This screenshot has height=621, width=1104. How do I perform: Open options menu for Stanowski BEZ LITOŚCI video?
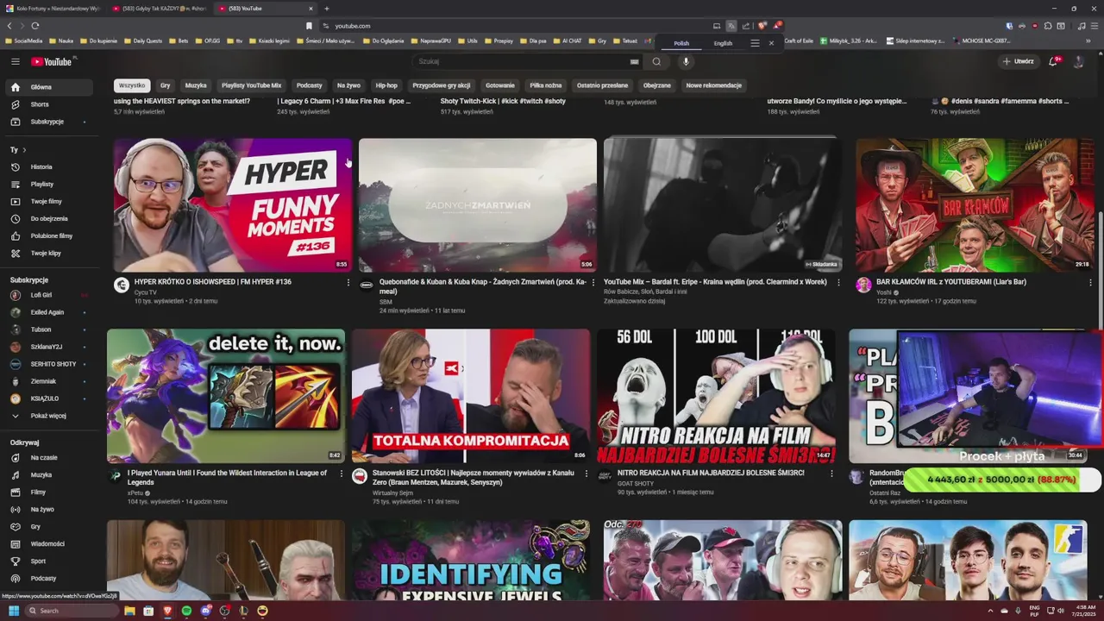[x=586, y=474]
